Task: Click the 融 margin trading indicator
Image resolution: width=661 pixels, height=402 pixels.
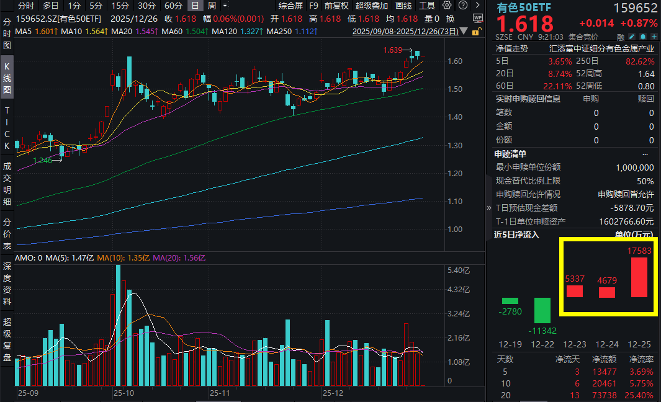Action: [x=620, y=37]
